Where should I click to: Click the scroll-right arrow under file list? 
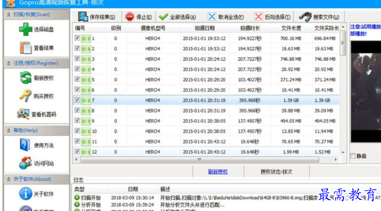(336, 160)
